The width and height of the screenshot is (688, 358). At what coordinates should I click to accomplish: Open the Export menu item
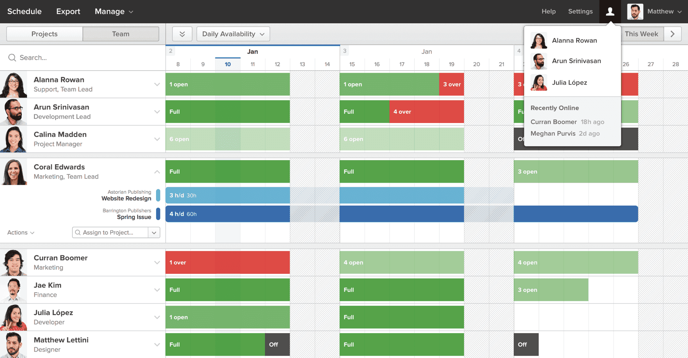tap(68, 11)
